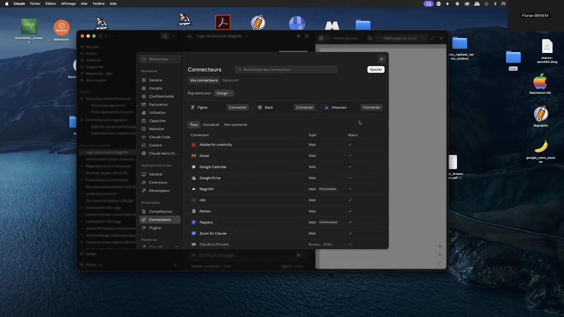The height and width of the screenshot is (317, 564).
Task: Click the Ajouter button
Action: [x=376, y=69]
